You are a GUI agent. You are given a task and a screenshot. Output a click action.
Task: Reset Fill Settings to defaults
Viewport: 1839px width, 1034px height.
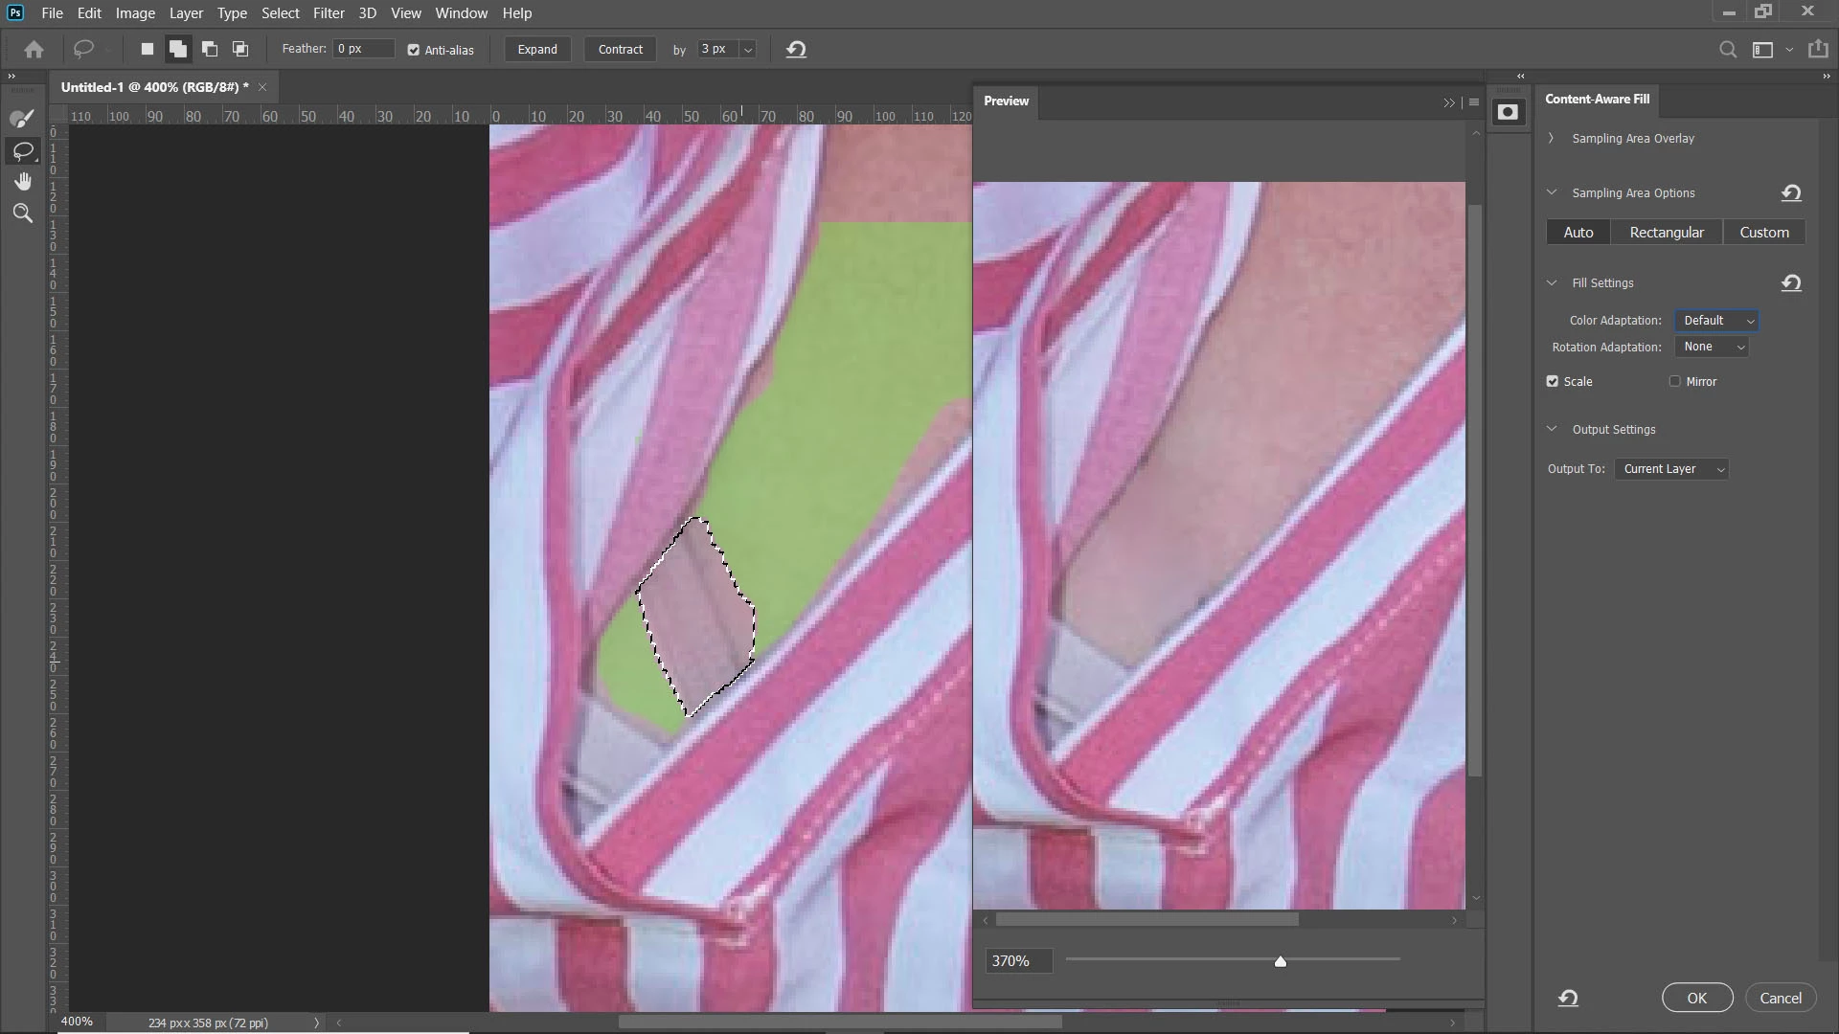(x=1791, y=283)
